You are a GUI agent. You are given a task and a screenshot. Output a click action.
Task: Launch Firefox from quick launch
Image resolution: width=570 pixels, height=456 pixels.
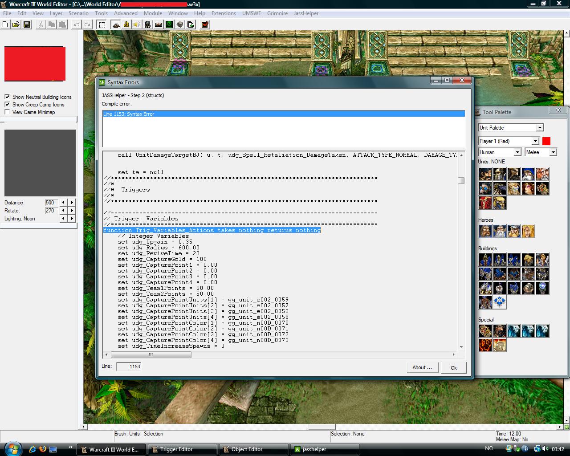coord(43,449)
